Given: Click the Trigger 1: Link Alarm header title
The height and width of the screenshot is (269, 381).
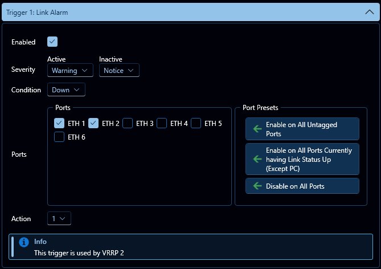Looking at the screenshot, I should pos(37,13).
